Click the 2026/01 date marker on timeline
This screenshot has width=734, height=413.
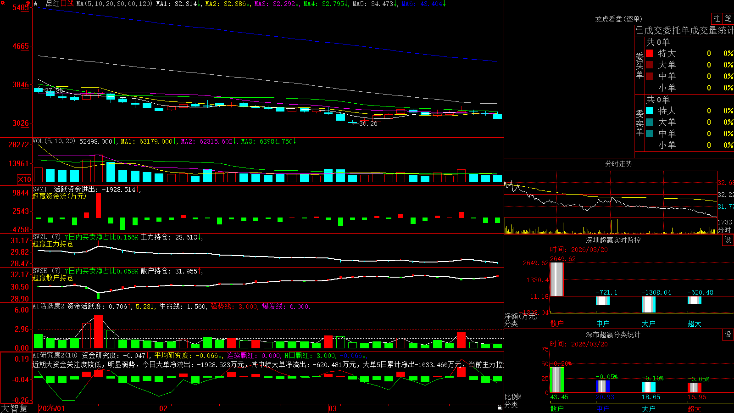tap(52, 408)
